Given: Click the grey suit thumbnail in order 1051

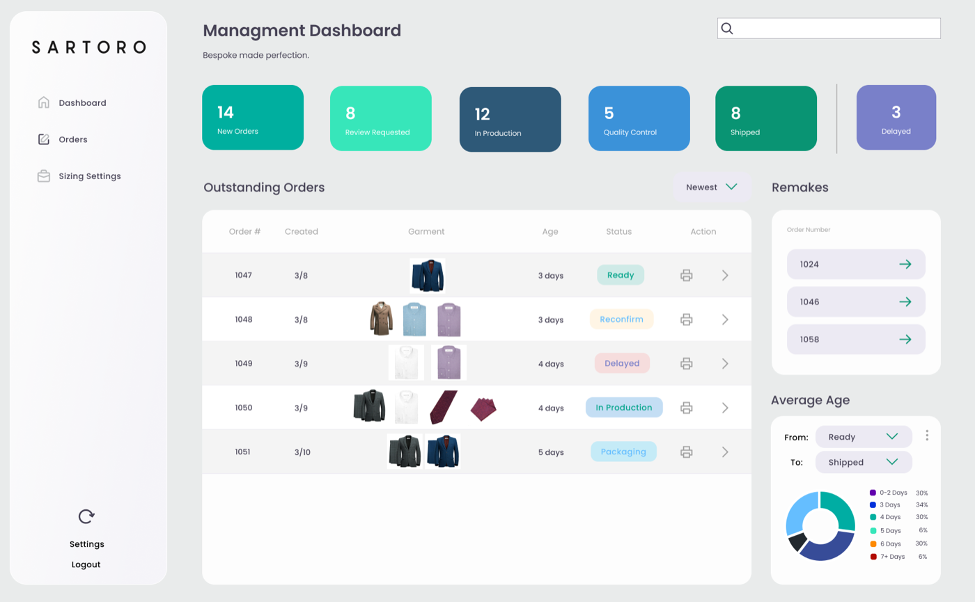Looking at the screenshot, I should pos(405,451).
